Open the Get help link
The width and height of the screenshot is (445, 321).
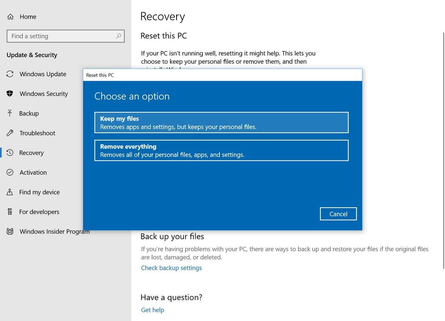click(x=152, y=310)
